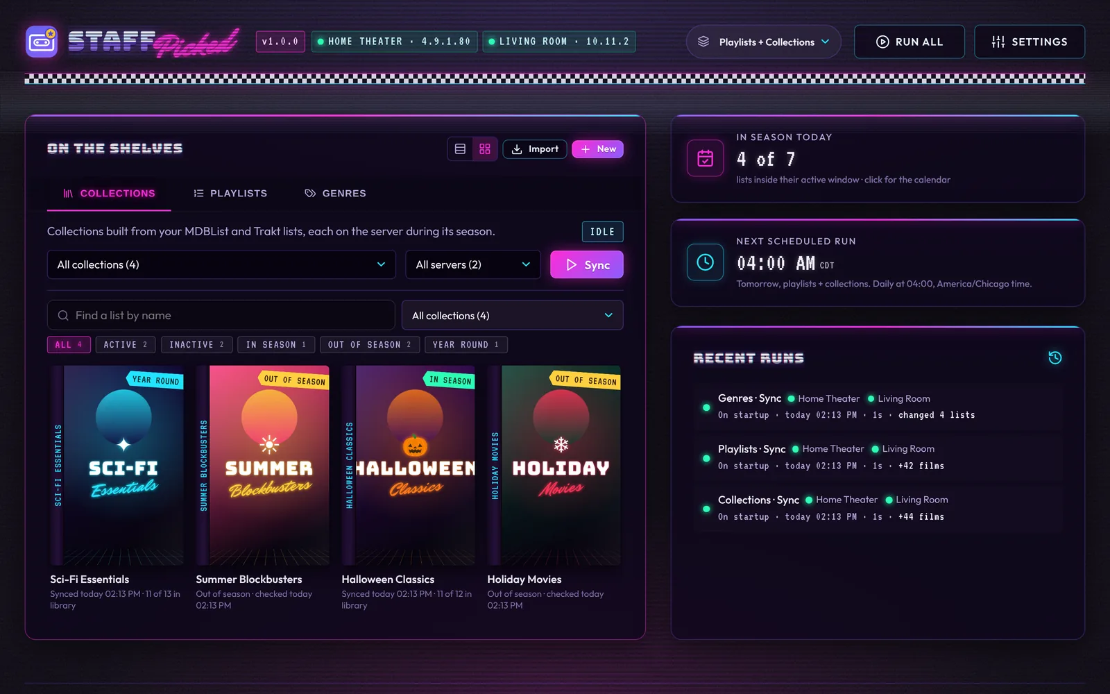Switch to grid view layout icon
The height and width of the screenshot is (694, 1110).
point(485,149)
